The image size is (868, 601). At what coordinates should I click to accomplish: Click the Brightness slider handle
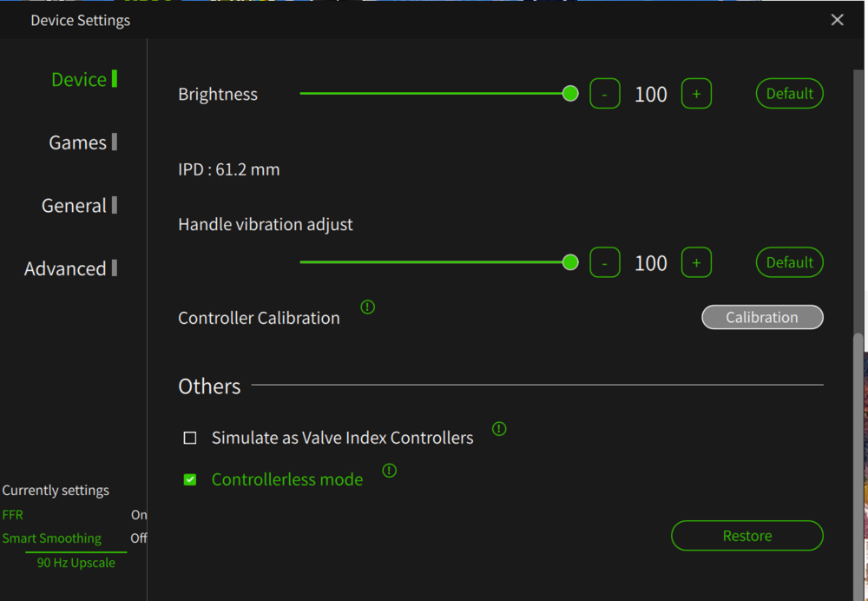click(570, 94)
